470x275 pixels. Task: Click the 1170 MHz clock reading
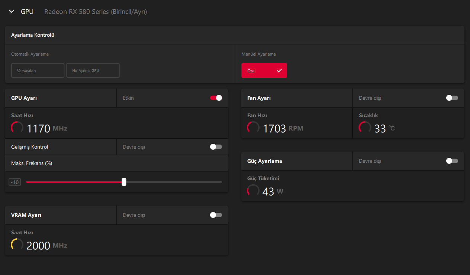47,129
